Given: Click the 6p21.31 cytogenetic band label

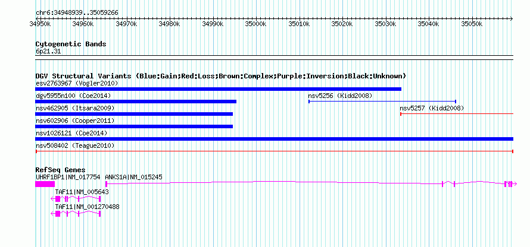Looking at the screenshot, I should tap(48, 52).
